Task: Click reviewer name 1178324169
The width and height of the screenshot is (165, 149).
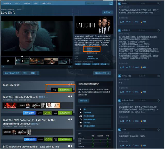Action: click(126, 76)
